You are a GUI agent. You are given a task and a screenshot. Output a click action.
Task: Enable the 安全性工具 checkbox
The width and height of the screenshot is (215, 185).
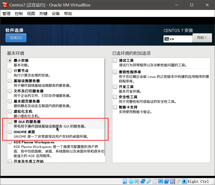tap(115, 97)
